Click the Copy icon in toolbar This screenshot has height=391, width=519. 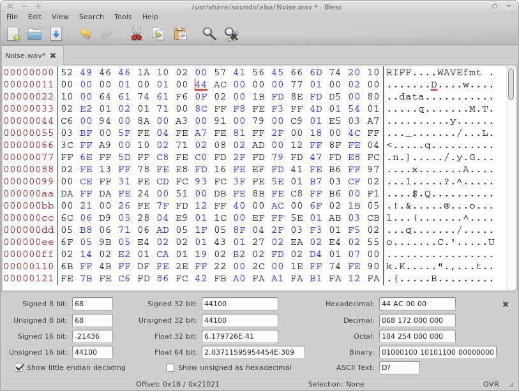click(x=158, y=34)
